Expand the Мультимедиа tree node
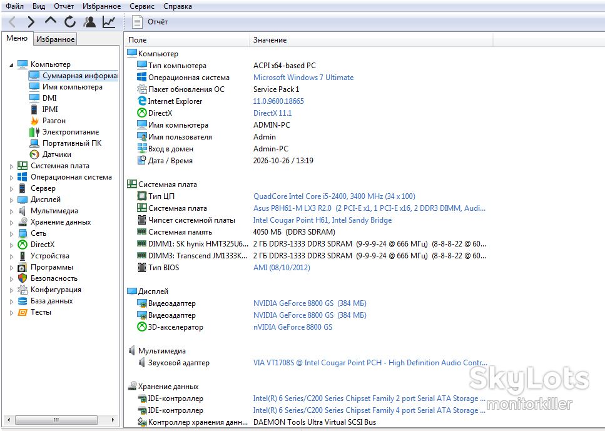This screenshot has width=605, height=431. point(11,211)
